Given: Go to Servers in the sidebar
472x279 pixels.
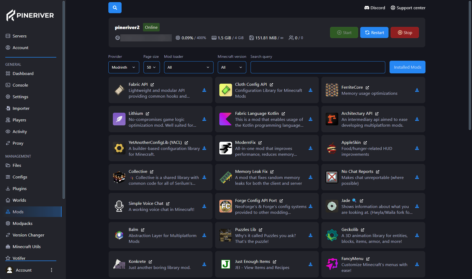Looking at the screenshot, I should tap(20, 36).
